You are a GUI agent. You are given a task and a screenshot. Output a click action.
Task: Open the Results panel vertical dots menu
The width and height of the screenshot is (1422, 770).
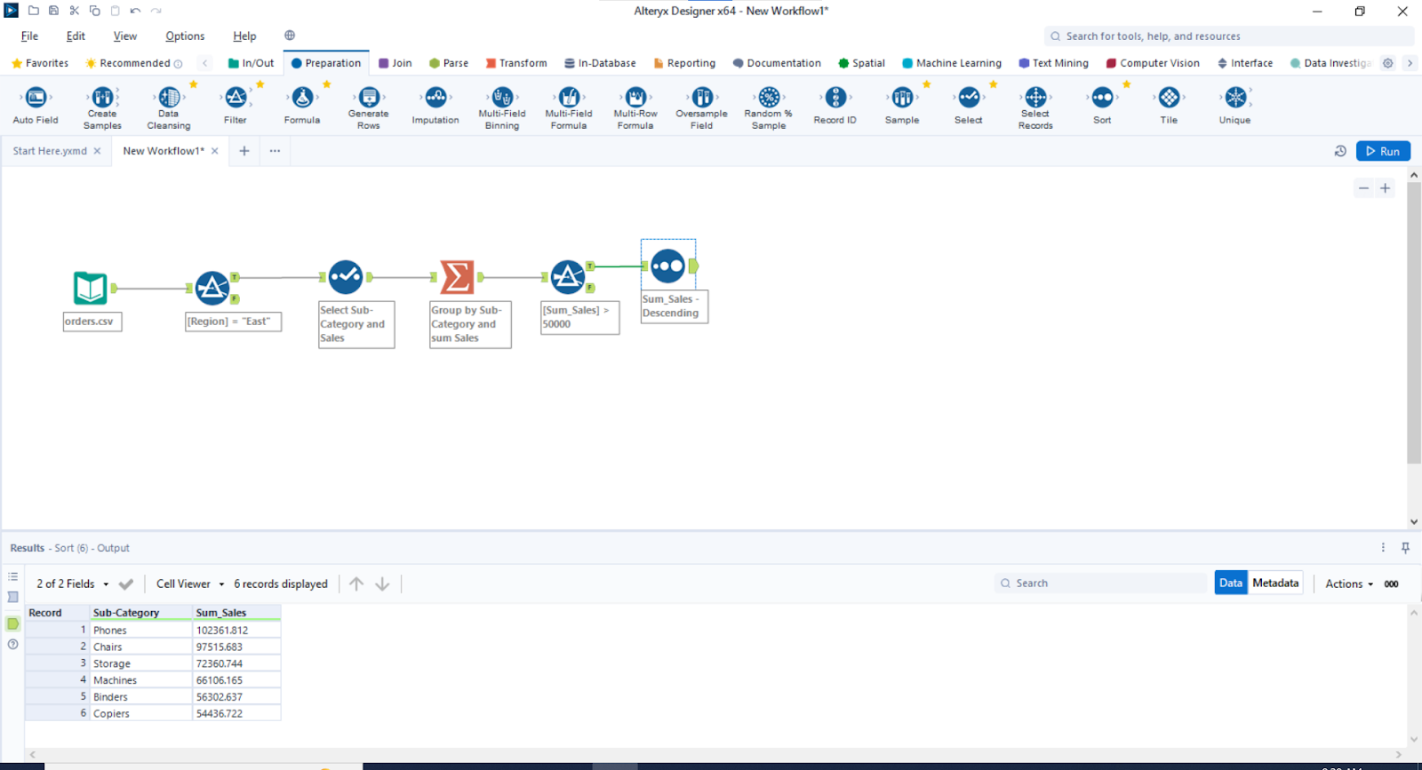click(x=1383, y=548)
